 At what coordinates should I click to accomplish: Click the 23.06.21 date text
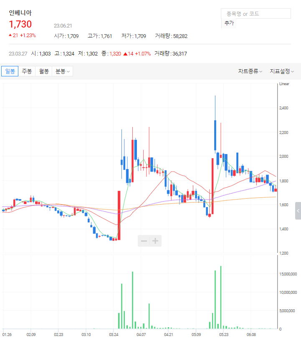[x=63, y=26]
